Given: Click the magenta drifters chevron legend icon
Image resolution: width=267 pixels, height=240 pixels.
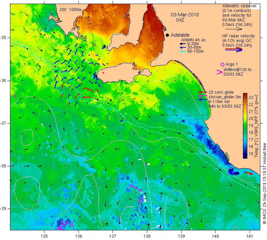Looking at the screenshot, I should 220,72.
